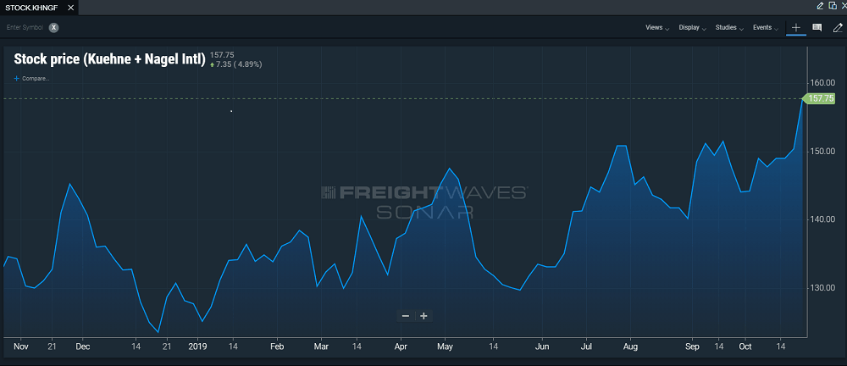Select the STOCK.KHNGF tab
The image size is (847, 366).
click(x=31, y=8)
